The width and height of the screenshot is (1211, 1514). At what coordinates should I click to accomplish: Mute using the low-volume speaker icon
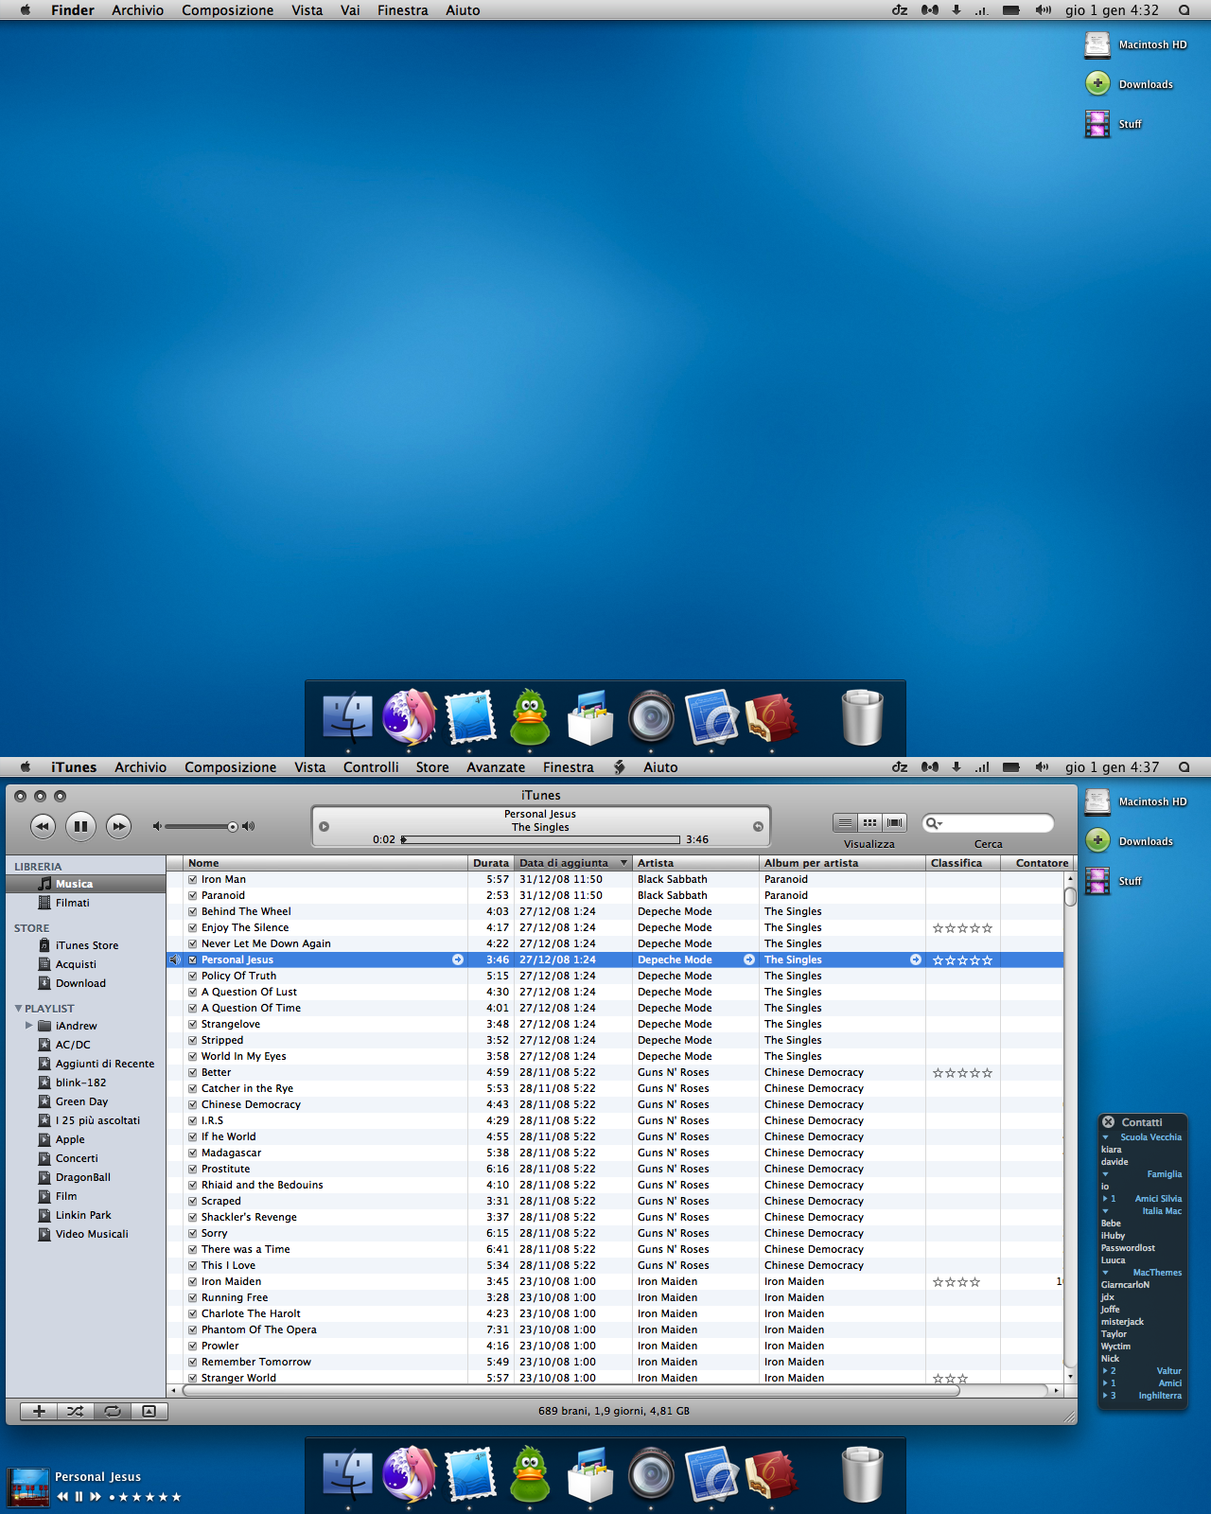[x=157, y=826]
